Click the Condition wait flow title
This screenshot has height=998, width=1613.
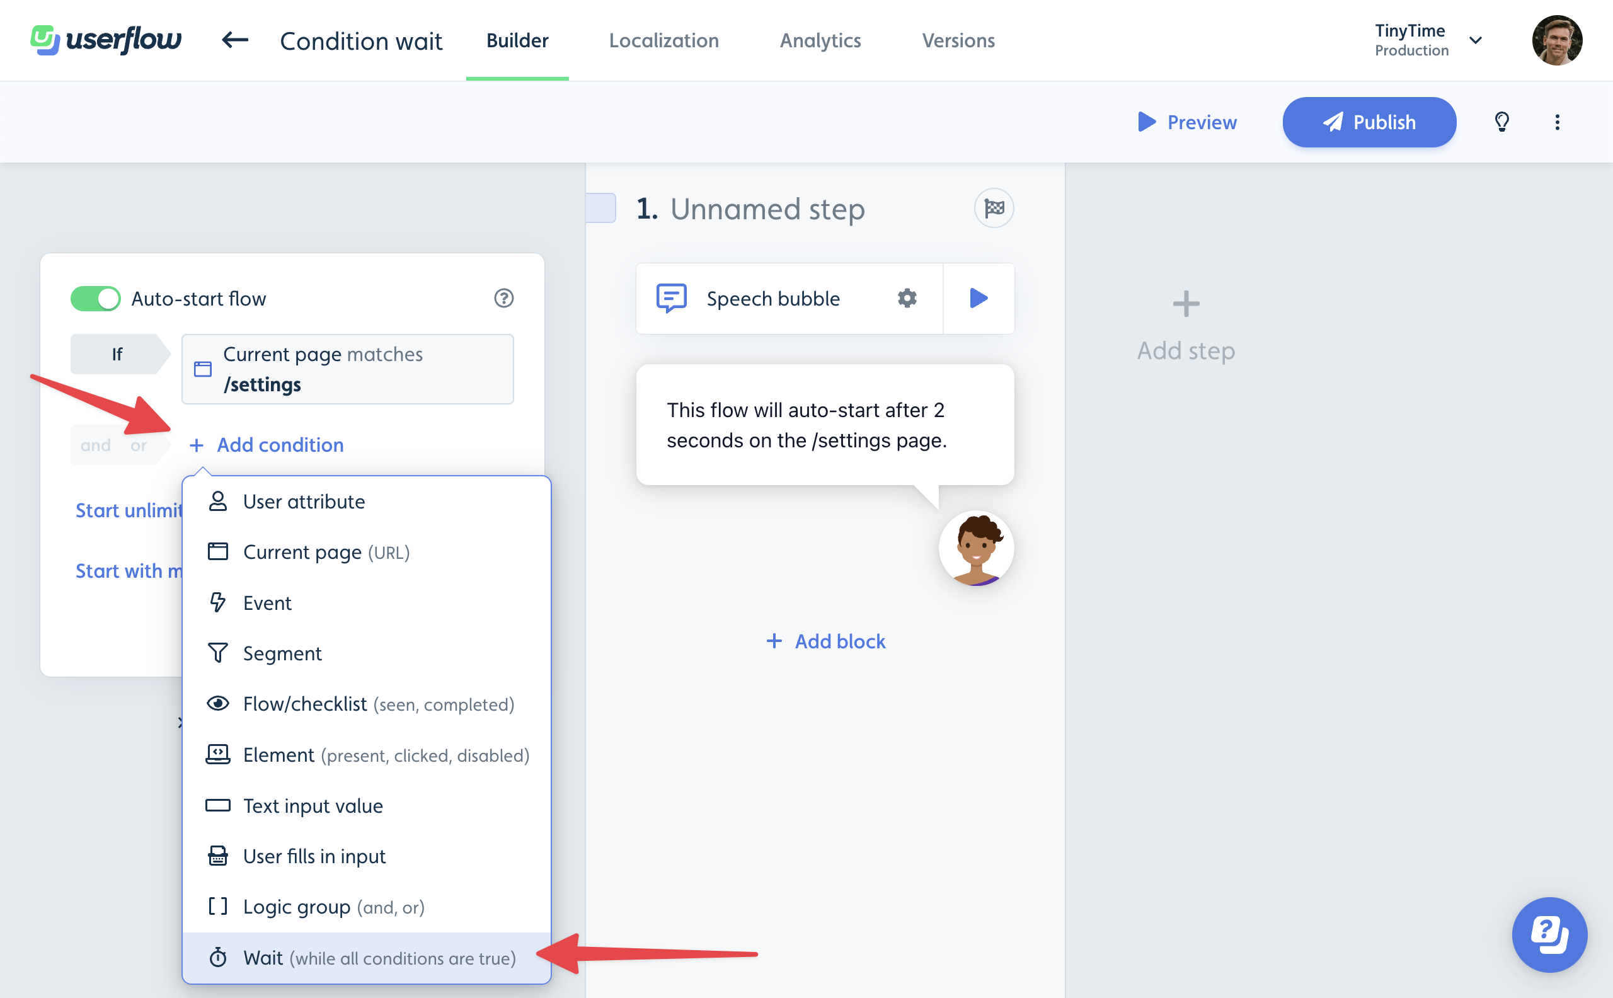pyautogui.click(x=361, y=41)
